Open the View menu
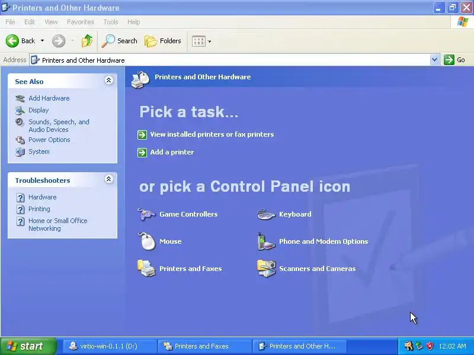Viewport: 474px width, 355px height. 51,22
